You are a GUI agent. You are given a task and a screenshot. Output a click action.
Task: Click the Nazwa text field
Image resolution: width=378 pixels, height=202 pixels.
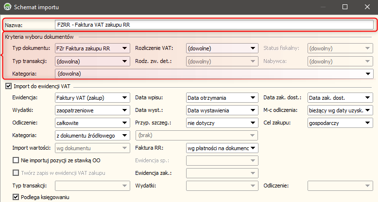[x=214, y=24]
